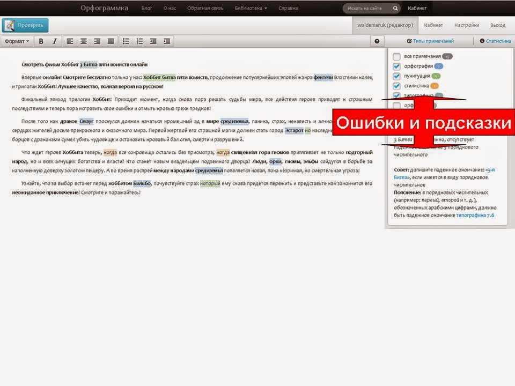Click the highlighted word "фентези"
Screen dimensions: 515x386
(x=323, y=77)
